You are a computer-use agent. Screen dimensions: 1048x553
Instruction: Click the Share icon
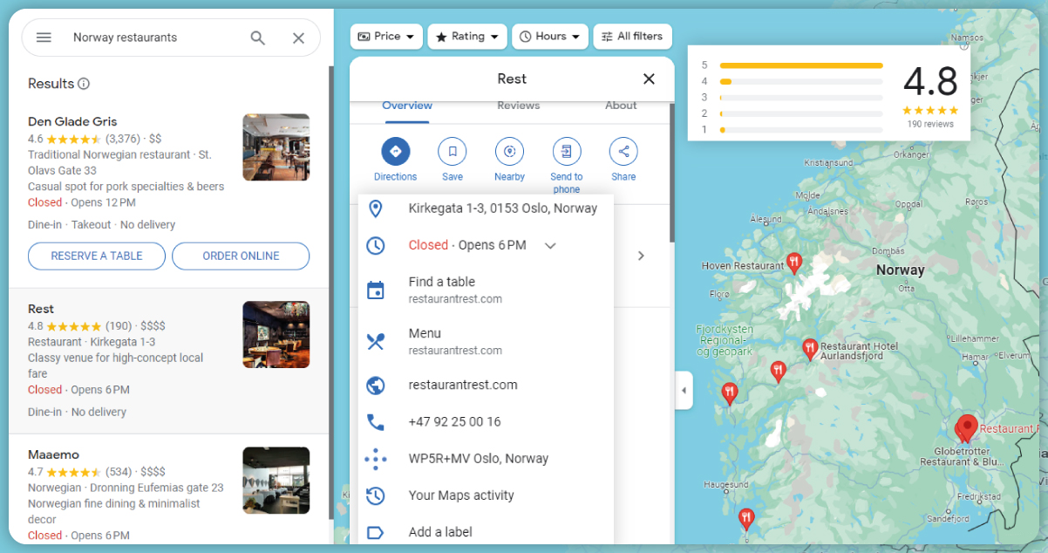(623, 151)
